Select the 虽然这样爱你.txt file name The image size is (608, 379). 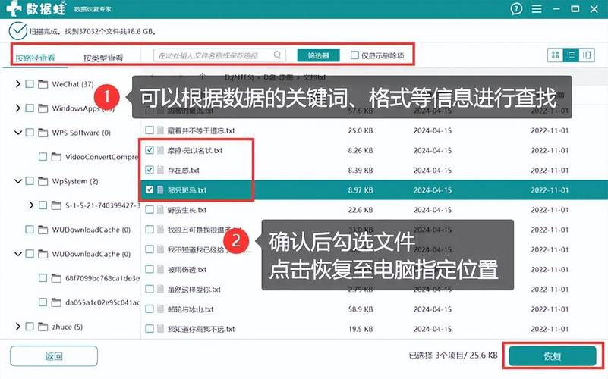pos(194,290)
